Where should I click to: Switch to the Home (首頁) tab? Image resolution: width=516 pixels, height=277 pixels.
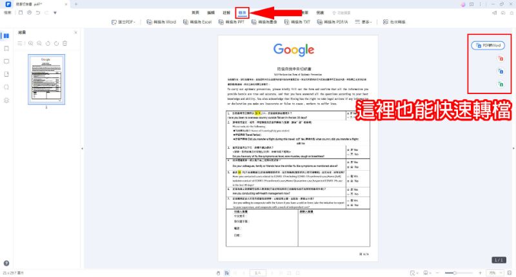(195, 12)
